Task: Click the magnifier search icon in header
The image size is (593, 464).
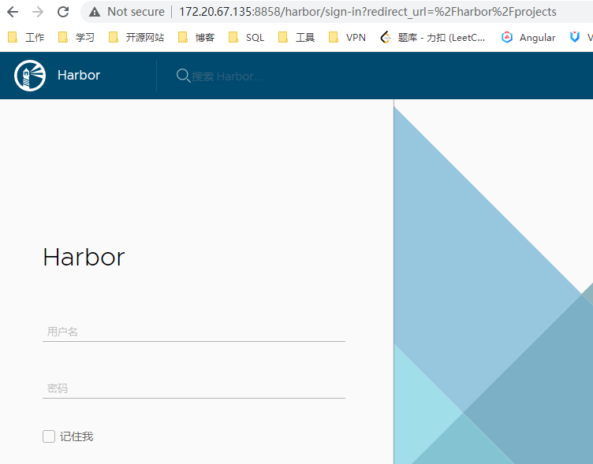Action: pyautogui.click(x=183, y=76)
